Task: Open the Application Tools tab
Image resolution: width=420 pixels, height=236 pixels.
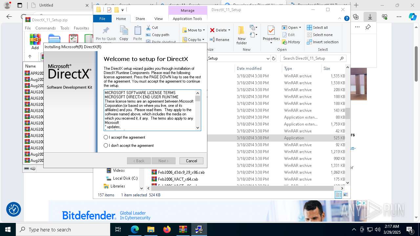Action: [x=187, y=19]
